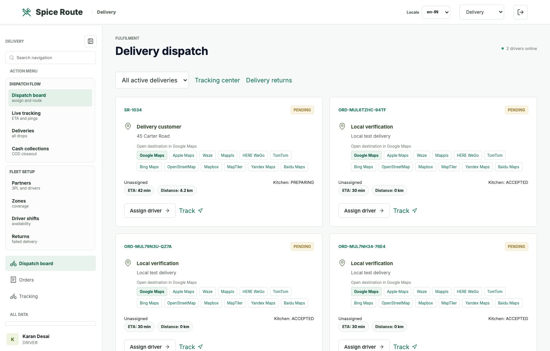Click the 2 drivers online status
The width and height of the screenshot is (550, 351).
click(519, 48)
